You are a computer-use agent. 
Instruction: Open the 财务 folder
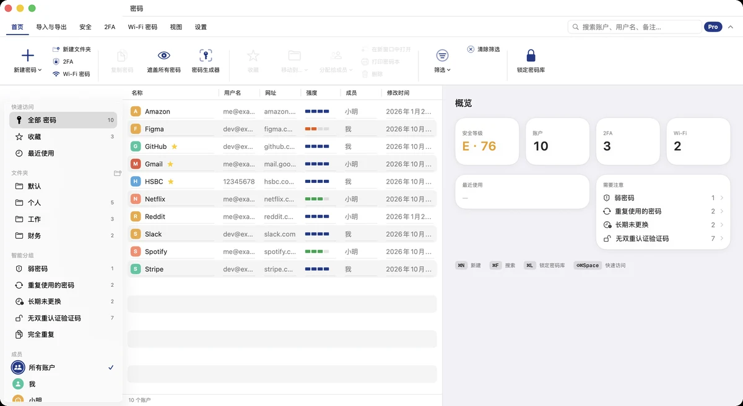[63, 235]
